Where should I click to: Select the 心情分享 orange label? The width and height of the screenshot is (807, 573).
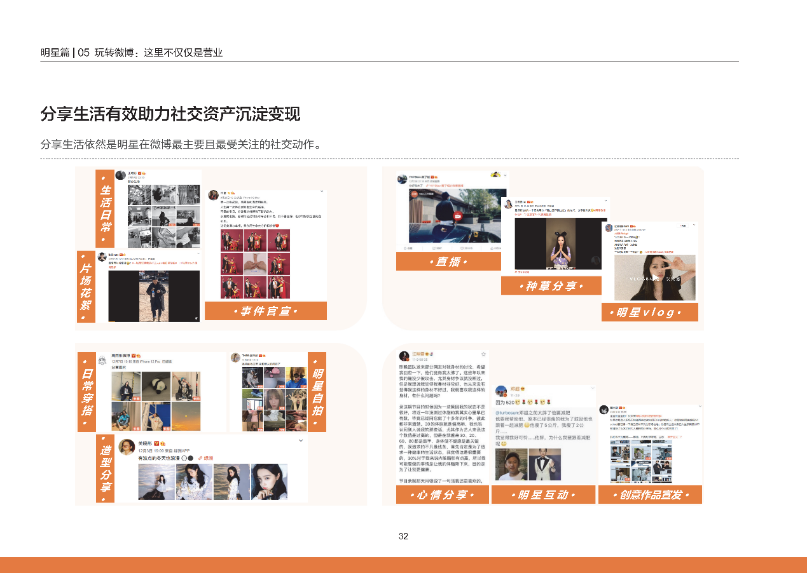pyautogui.click(x=442, y=495)
